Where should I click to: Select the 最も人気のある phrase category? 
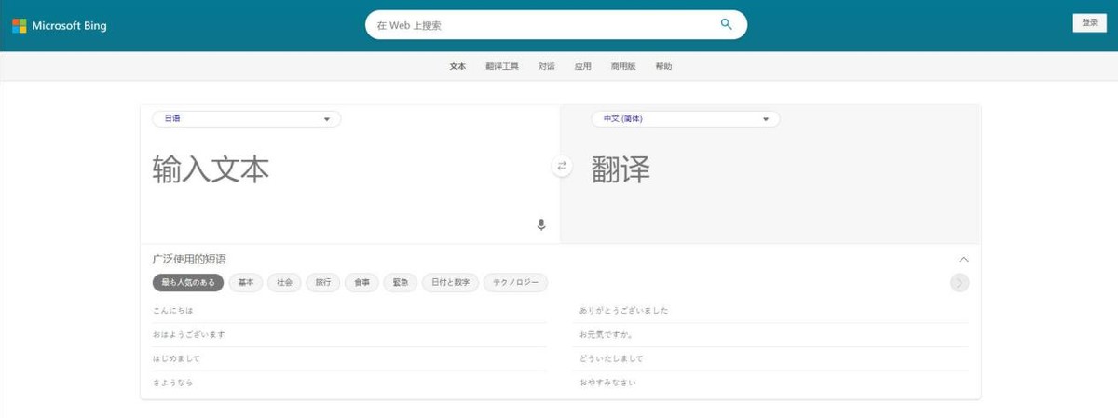coord(188,283)
